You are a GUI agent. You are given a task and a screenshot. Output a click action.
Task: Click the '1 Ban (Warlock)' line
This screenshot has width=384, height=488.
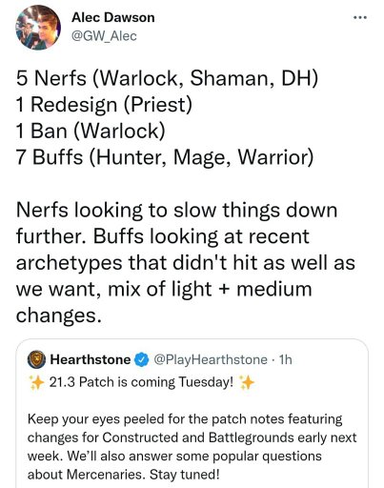(91, 131)
